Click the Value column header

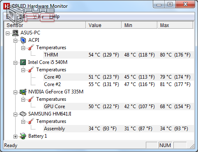(104, 25)
